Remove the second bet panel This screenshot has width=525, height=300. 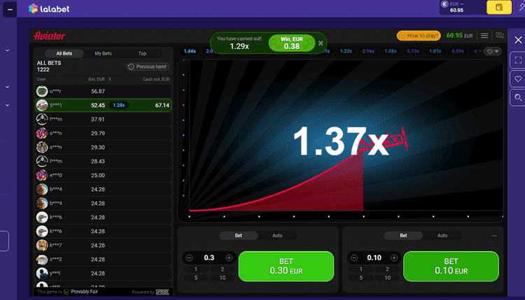click(x=494, y=236)
